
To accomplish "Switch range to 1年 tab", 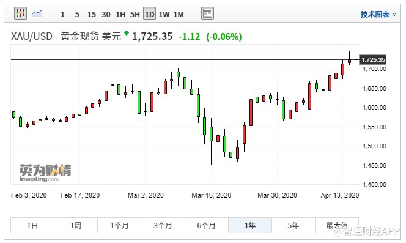I will click(x=250, y=225).
